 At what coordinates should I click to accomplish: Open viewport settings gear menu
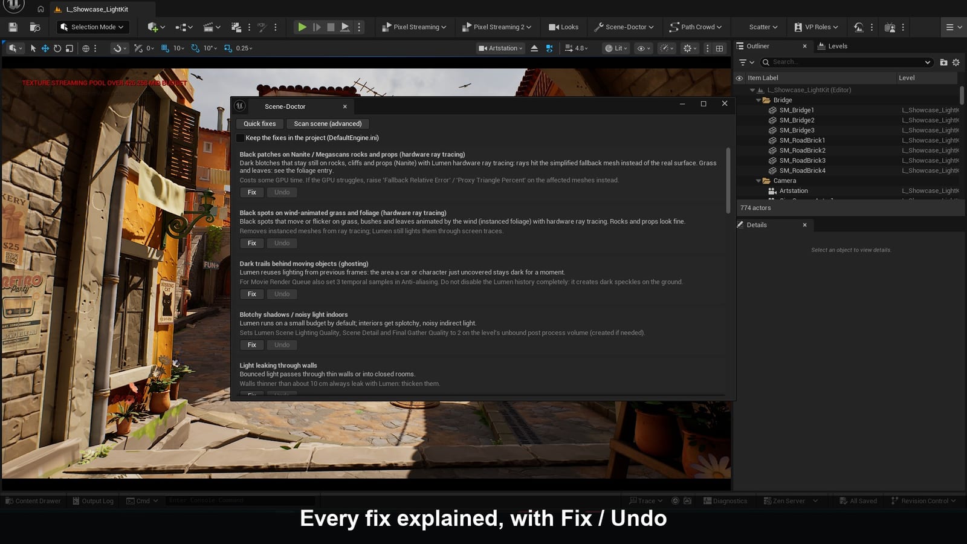tap(690, 48)
